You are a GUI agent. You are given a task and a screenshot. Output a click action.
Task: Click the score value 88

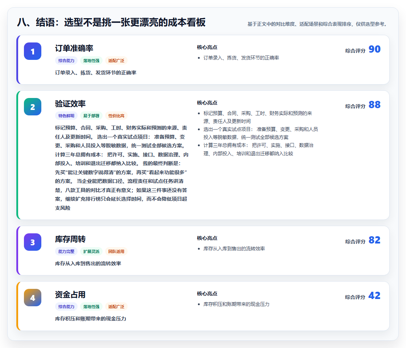pyautogui.click(x=374, y=105)
